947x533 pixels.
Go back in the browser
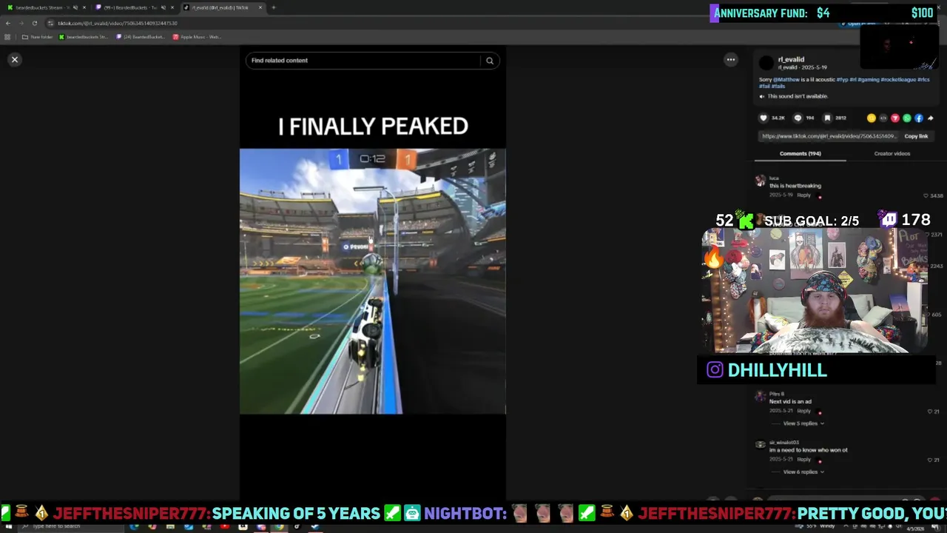coord(8,23)
